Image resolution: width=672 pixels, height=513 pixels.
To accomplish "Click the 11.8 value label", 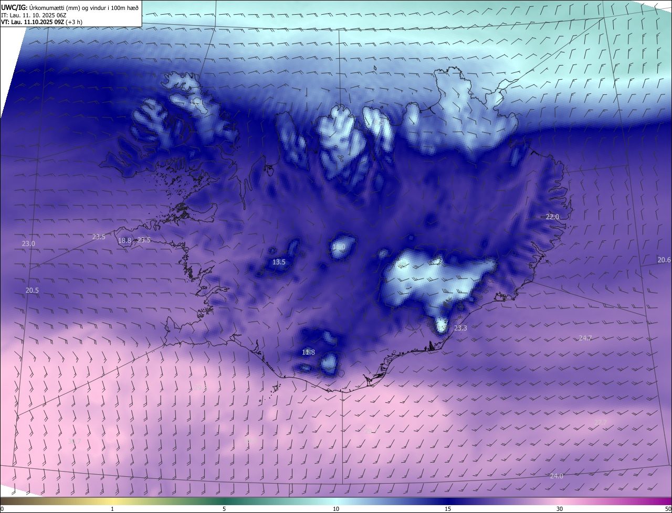I will click(308, 352).
